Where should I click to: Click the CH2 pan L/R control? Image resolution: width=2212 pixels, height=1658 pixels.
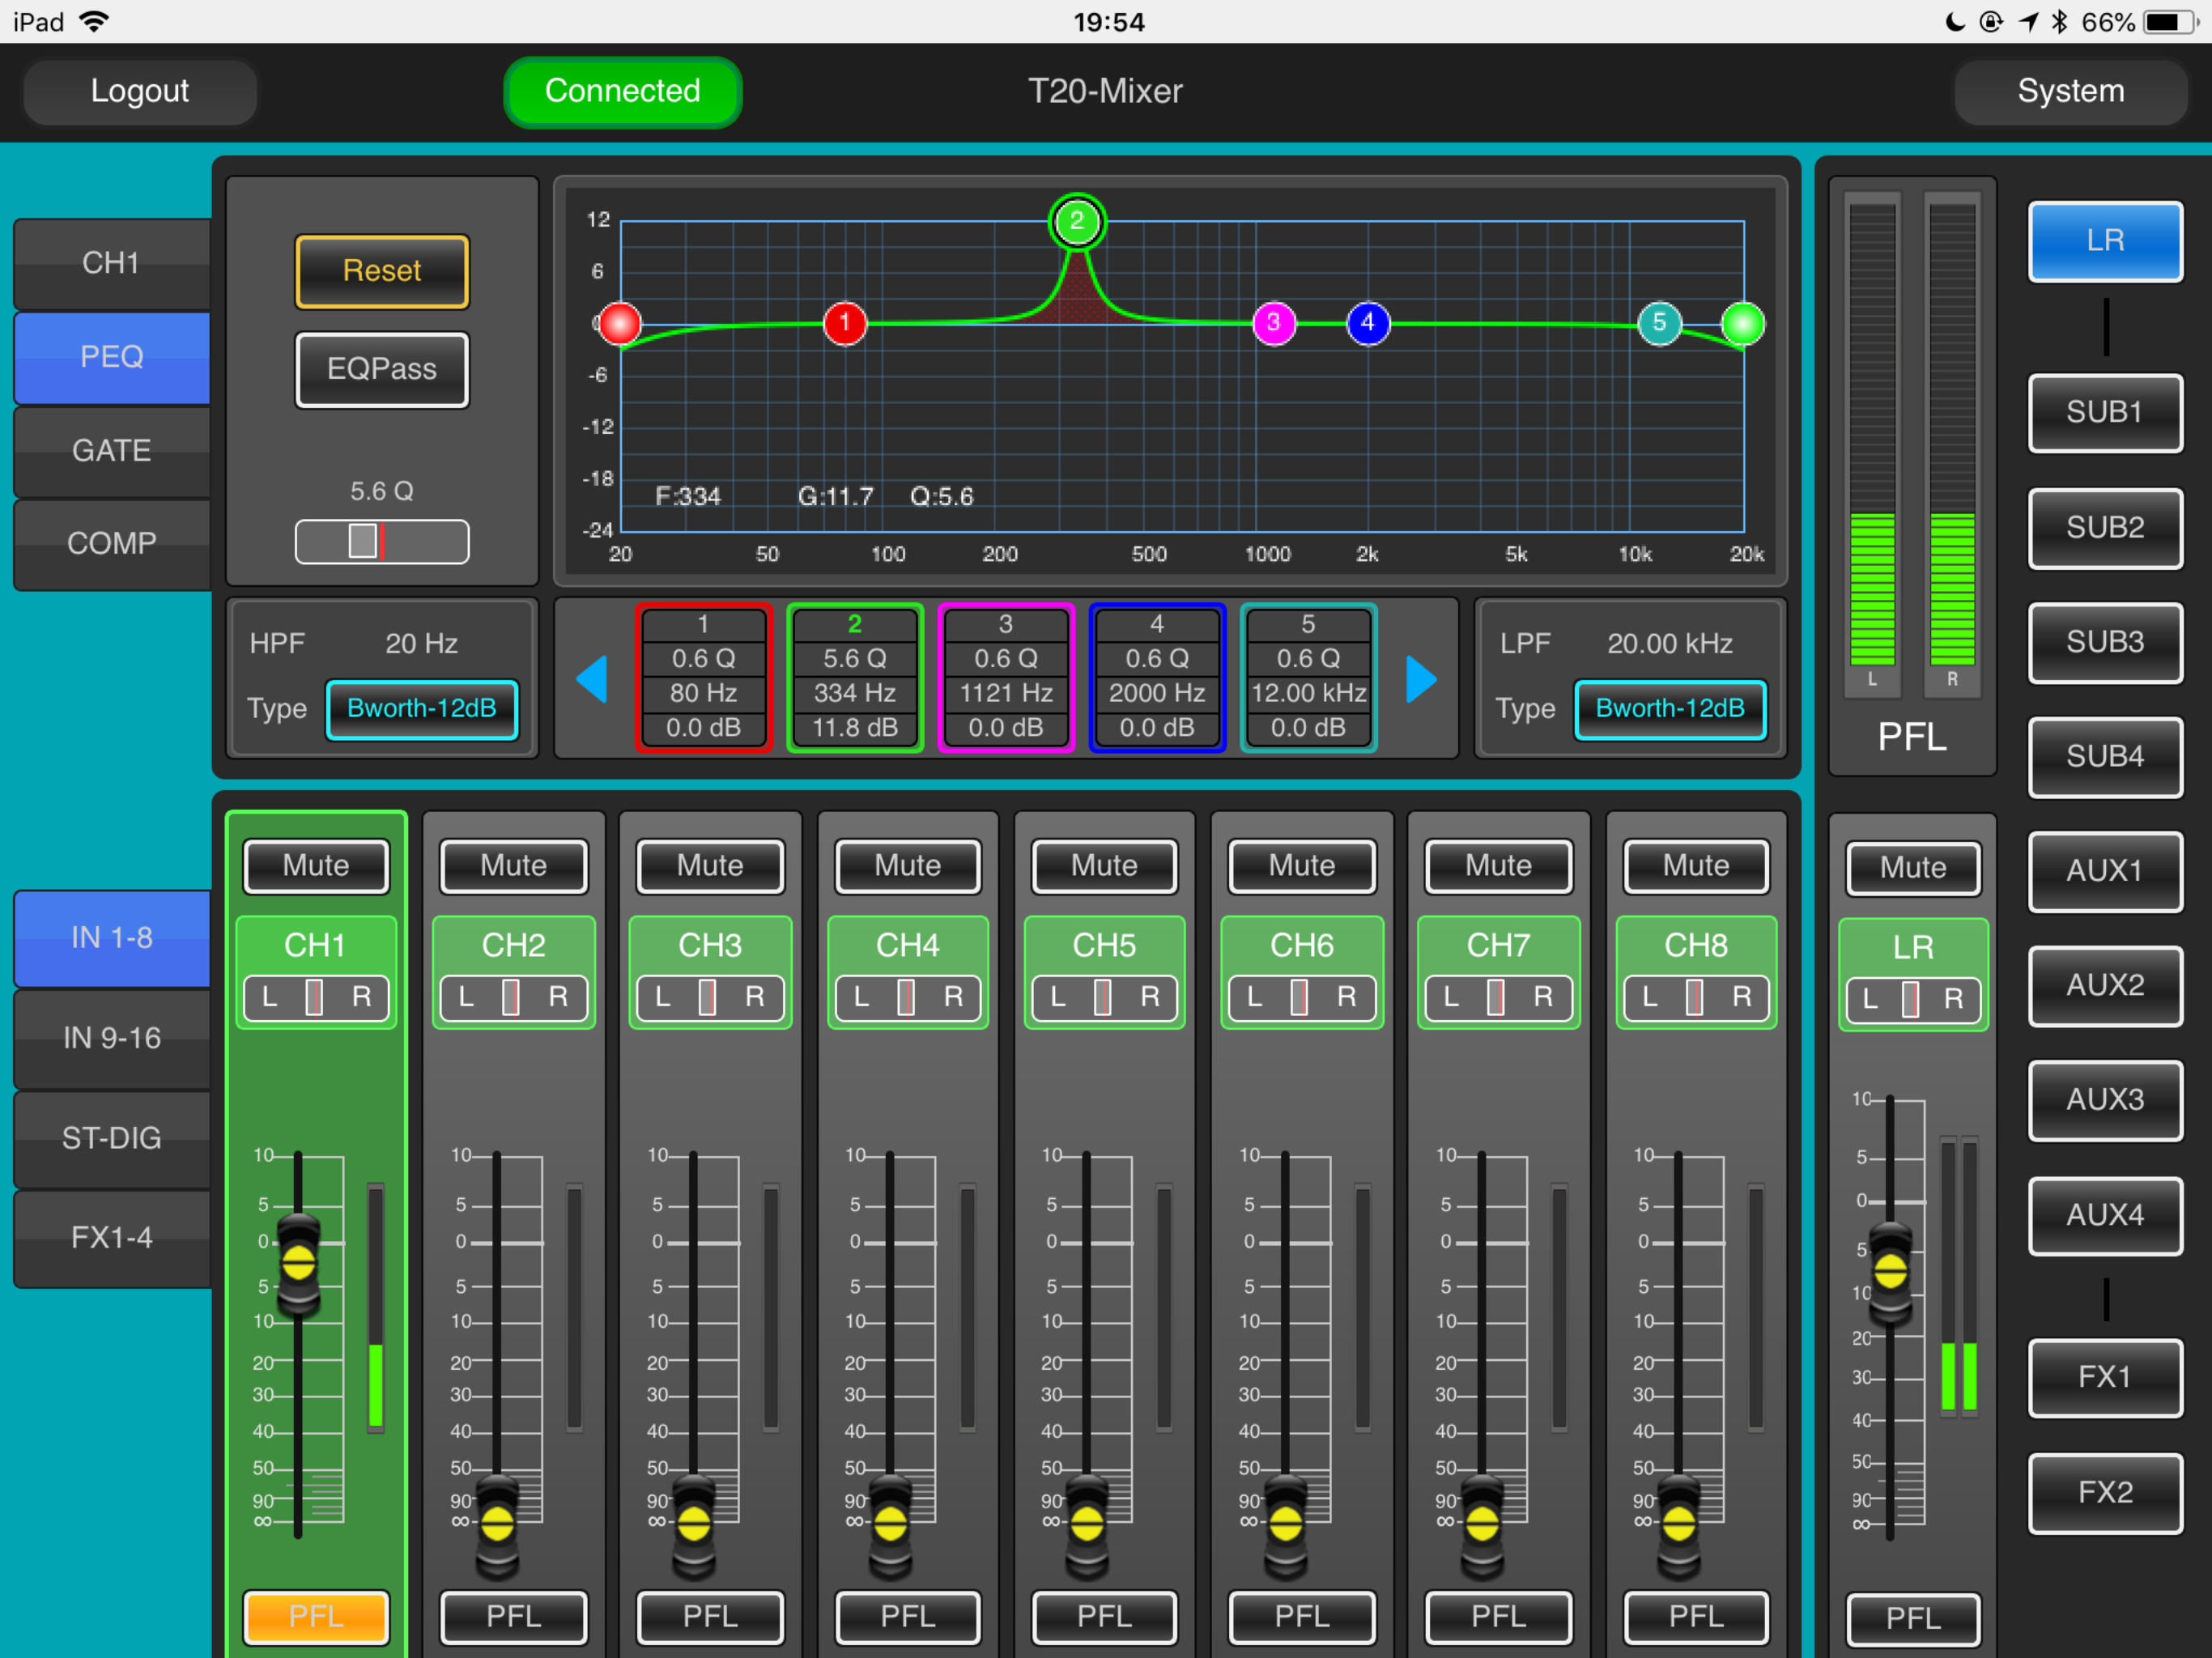point(513,997)
